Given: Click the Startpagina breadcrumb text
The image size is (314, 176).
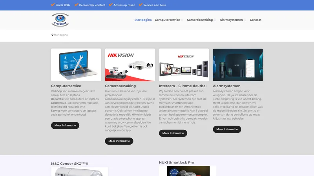Looking at the screenshot, I should click(x=61, y=35).
